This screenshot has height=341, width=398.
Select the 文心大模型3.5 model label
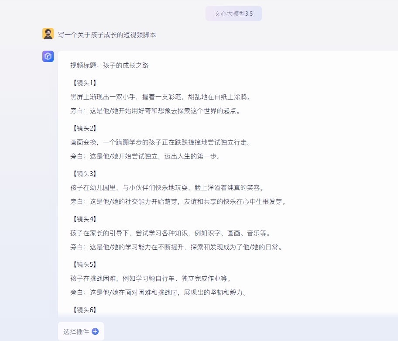[x=233, y=14]
